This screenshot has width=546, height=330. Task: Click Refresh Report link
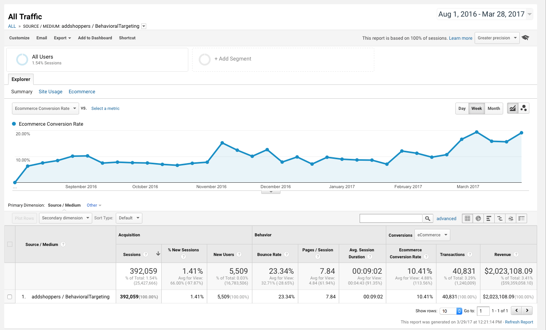[x=519, y=322]
